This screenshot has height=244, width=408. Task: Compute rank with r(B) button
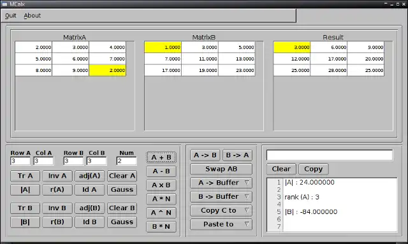(57, 222)
